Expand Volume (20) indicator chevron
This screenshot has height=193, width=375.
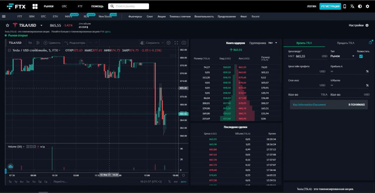point(24,146)
